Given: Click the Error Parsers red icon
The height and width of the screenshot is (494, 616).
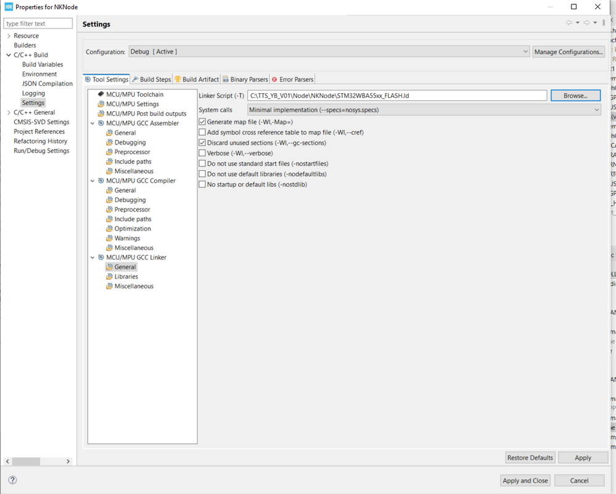Looking at the screenshot, I should coord(274,80).
